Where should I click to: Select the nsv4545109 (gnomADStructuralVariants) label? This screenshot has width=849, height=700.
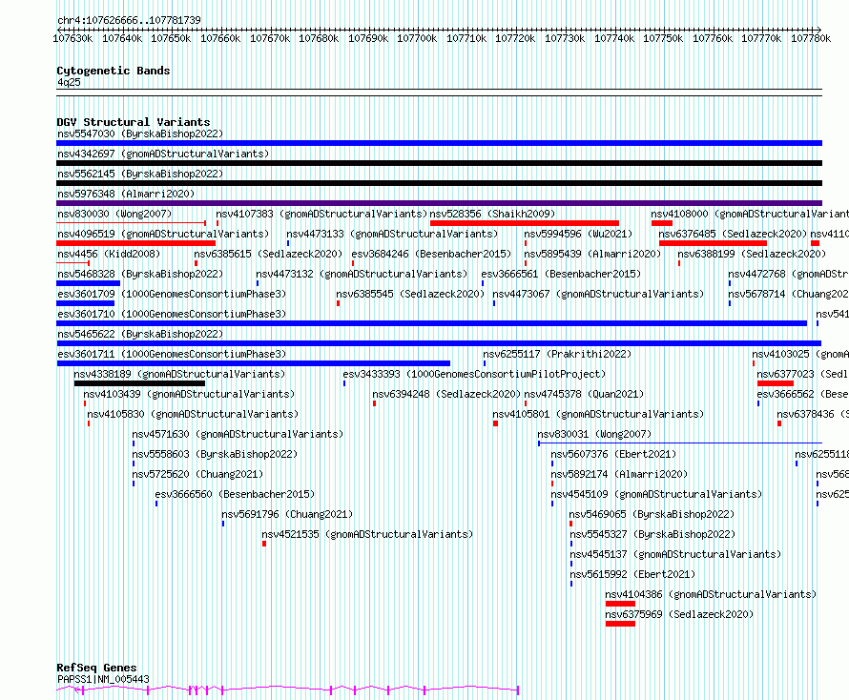[x=656, y=494]
